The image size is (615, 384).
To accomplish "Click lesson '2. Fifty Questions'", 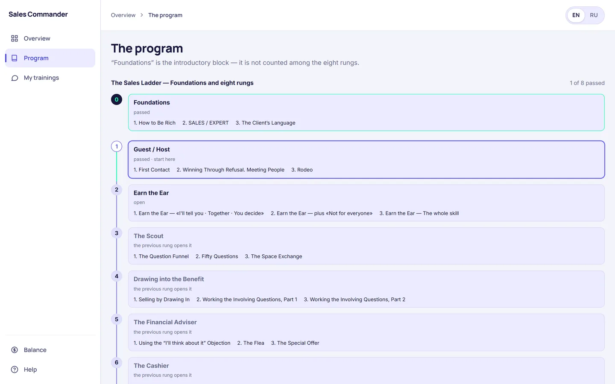I will 217,256.
